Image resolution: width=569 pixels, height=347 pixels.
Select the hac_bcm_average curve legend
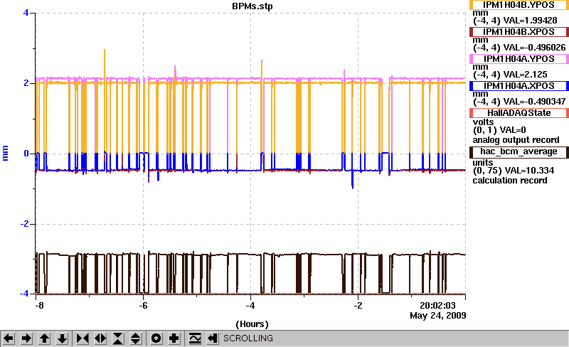coord(519,151)
